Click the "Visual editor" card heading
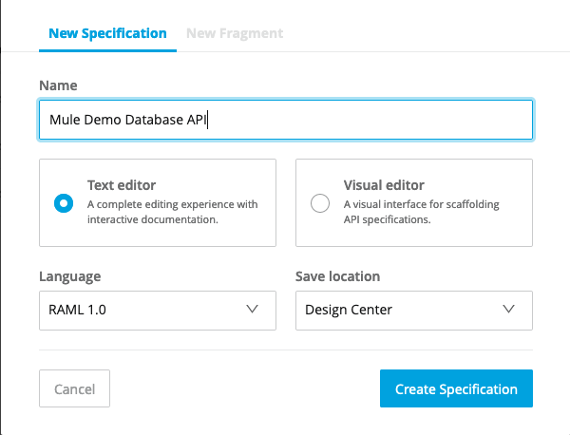Viewport: 570px width, 435px height. 384,185
